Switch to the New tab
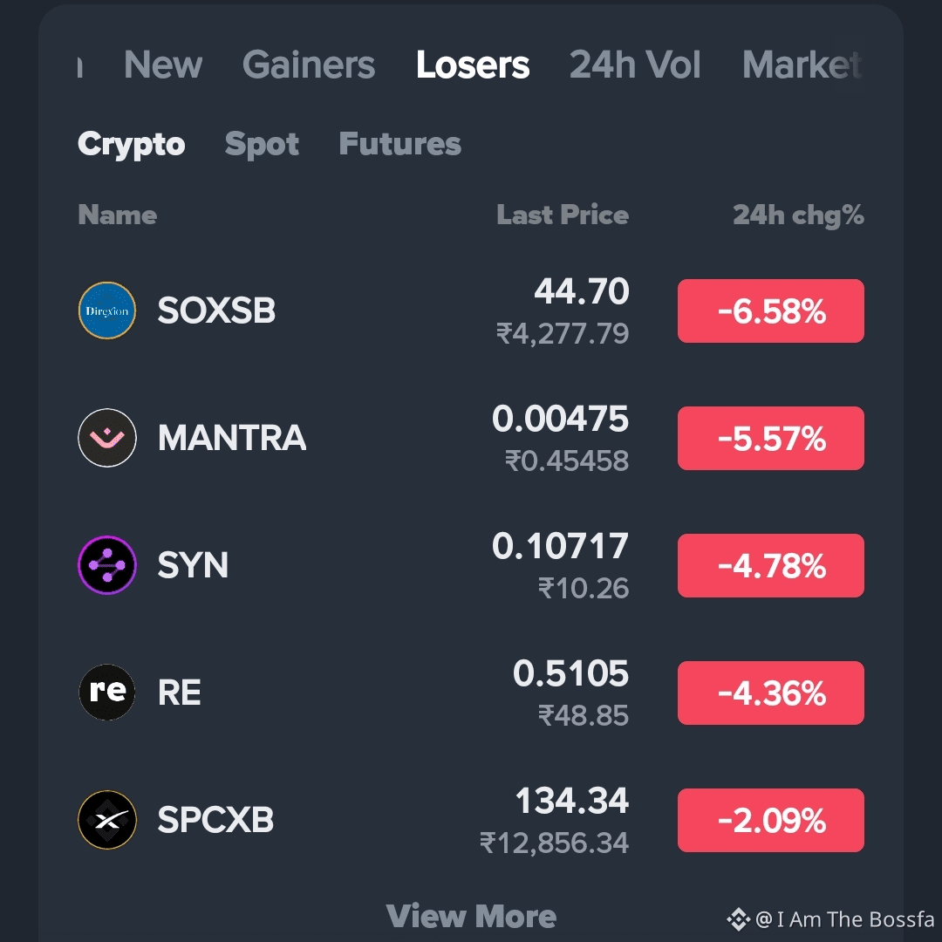 163,65
